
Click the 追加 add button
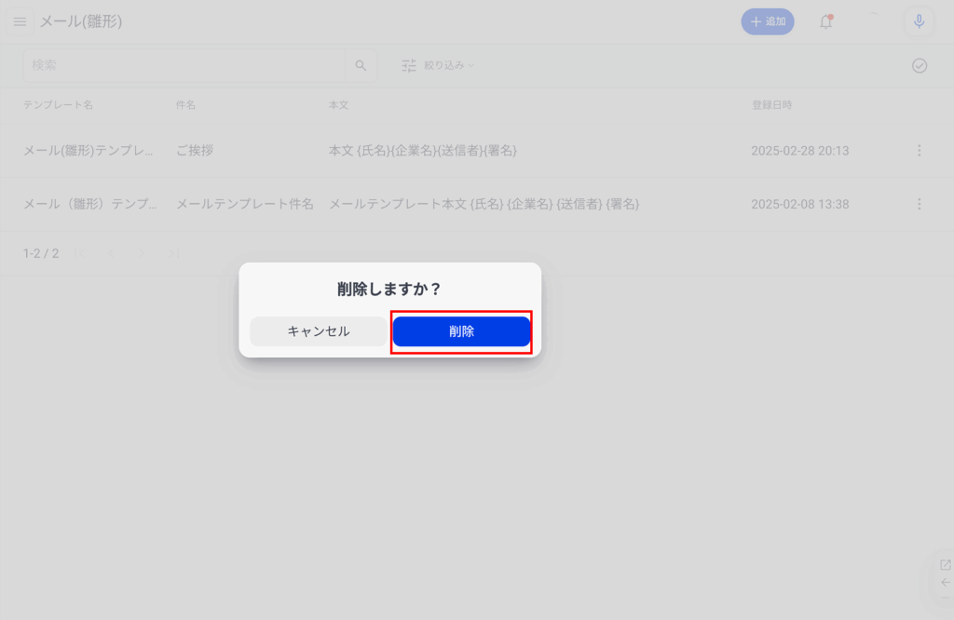tap(768, 22)
